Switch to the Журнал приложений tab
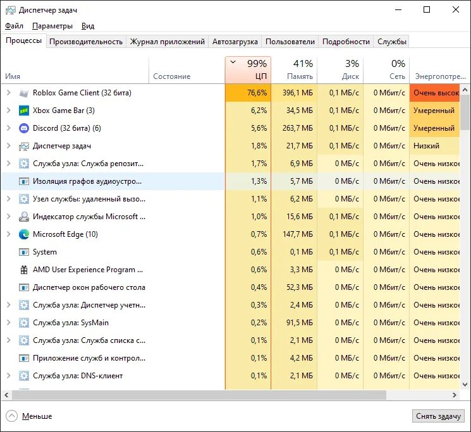Screen dimensions: 471x432 pyautogui.click(x=168, y=42)
